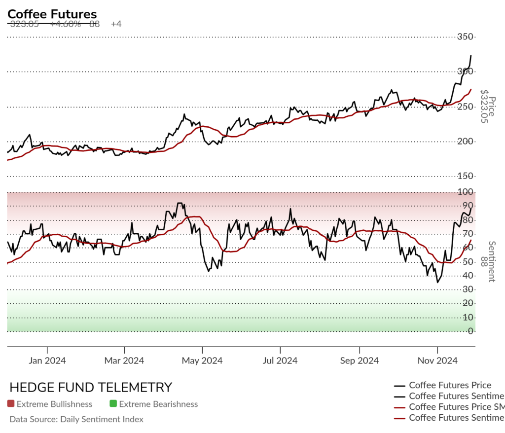Select the Nov 2024 axis tick label
Screen dimensions: 505x433
click(437, 361)
